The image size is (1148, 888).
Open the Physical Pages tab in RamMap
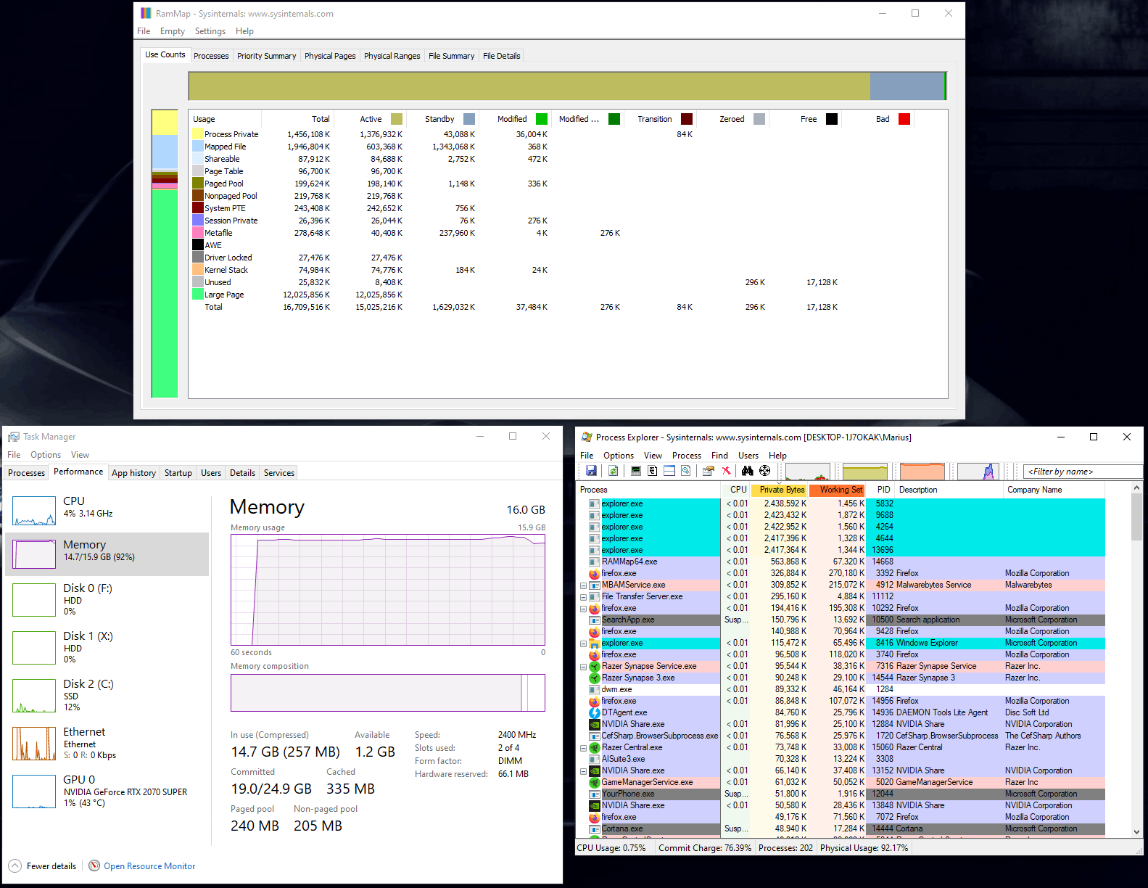pyautogui.click(x=330, y=56)
